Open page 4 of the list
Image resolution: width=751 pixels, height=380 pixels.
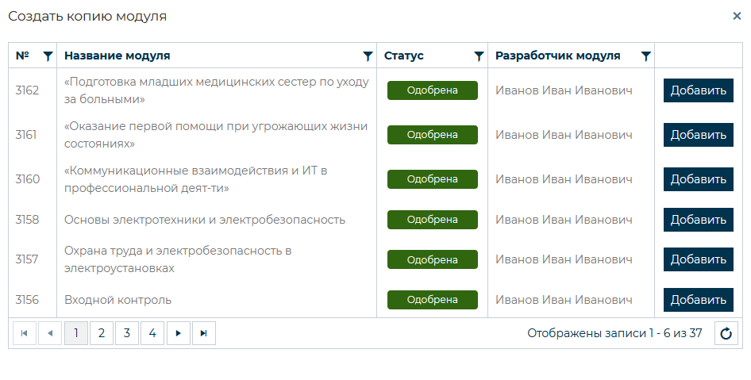click(x=152, y=333)
